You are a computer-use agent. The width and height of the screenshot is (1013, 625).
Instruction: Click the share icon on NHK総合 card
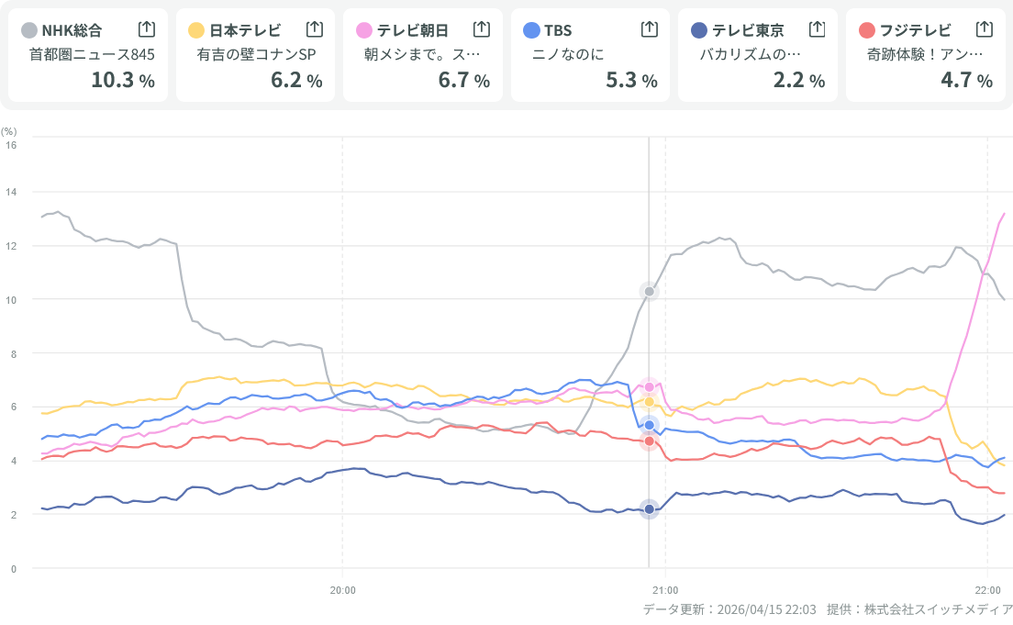pos(147,29)
